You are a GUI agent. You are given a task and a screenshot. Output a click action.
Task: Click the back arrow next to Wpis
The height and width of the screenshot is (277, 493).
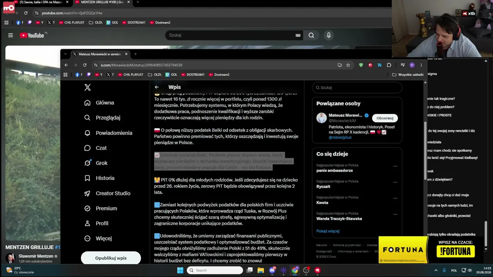(x=157, y=87)
